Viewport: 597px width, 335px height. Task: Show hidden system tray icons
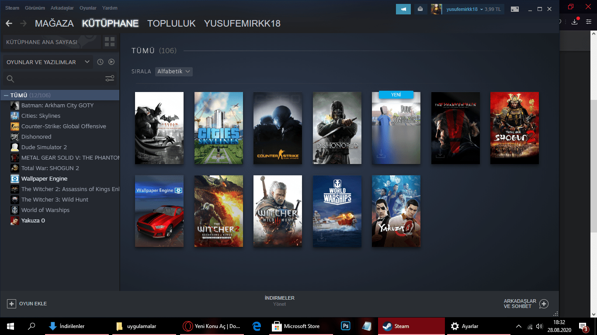519,326
